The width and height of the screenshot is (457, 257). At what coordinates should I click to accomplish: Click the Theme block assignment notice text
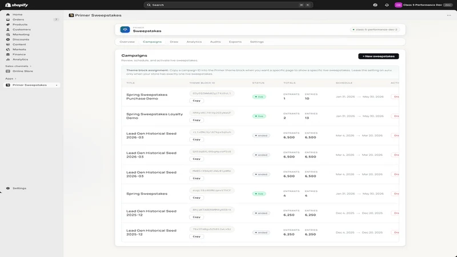(260, 72)
